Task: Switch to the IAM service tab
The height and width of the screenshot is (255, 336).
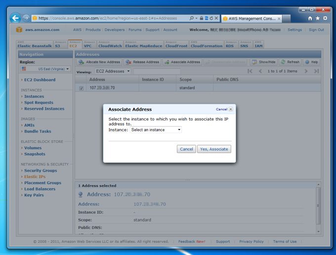Action: point(258,44)
